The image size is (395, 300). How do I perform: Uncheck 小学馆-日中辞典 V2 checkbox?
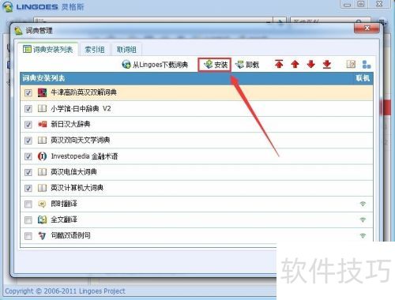click(x=28, y=109)
